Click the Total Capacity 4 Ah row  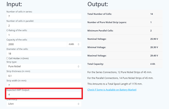125,64
